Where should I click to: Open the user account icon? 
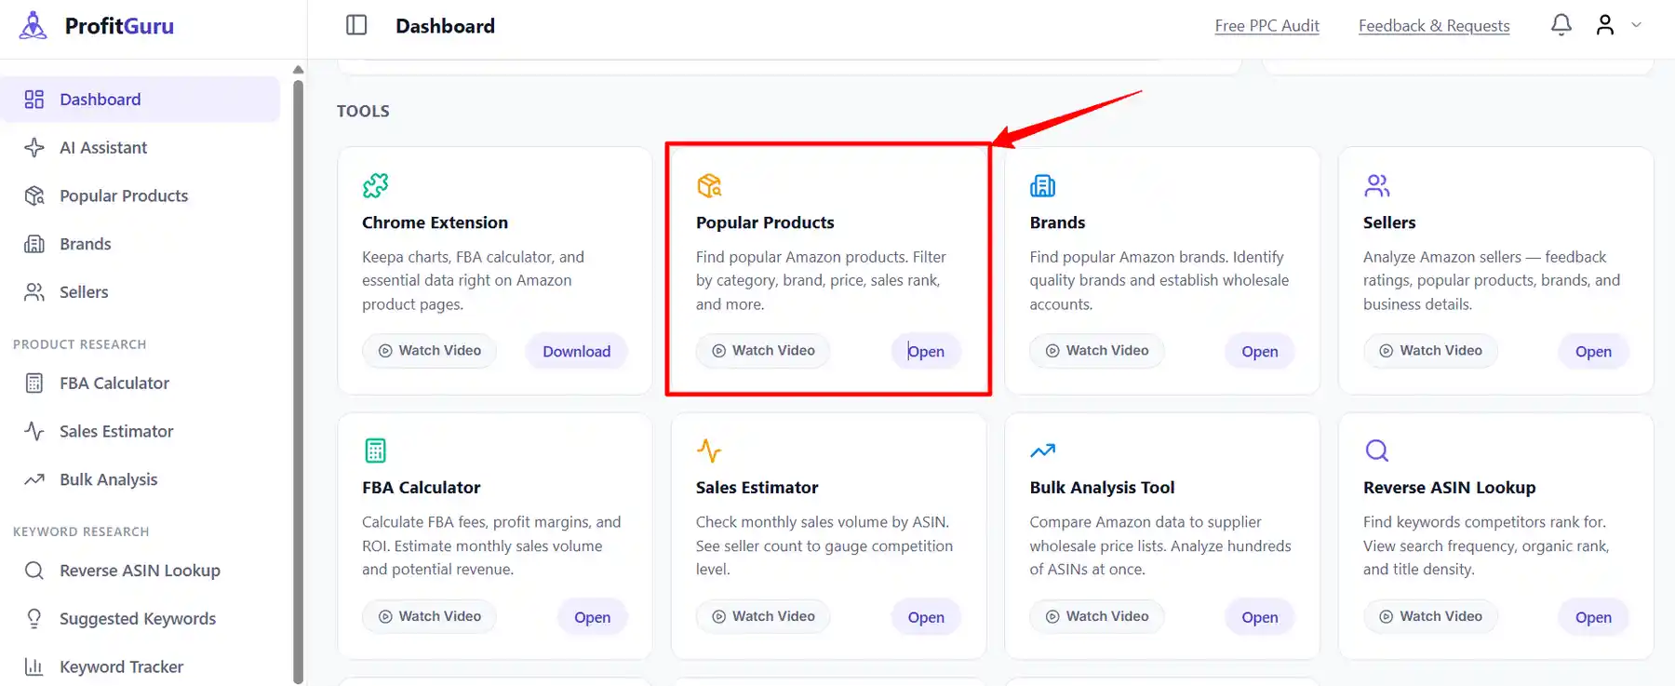click(1605, 25)
